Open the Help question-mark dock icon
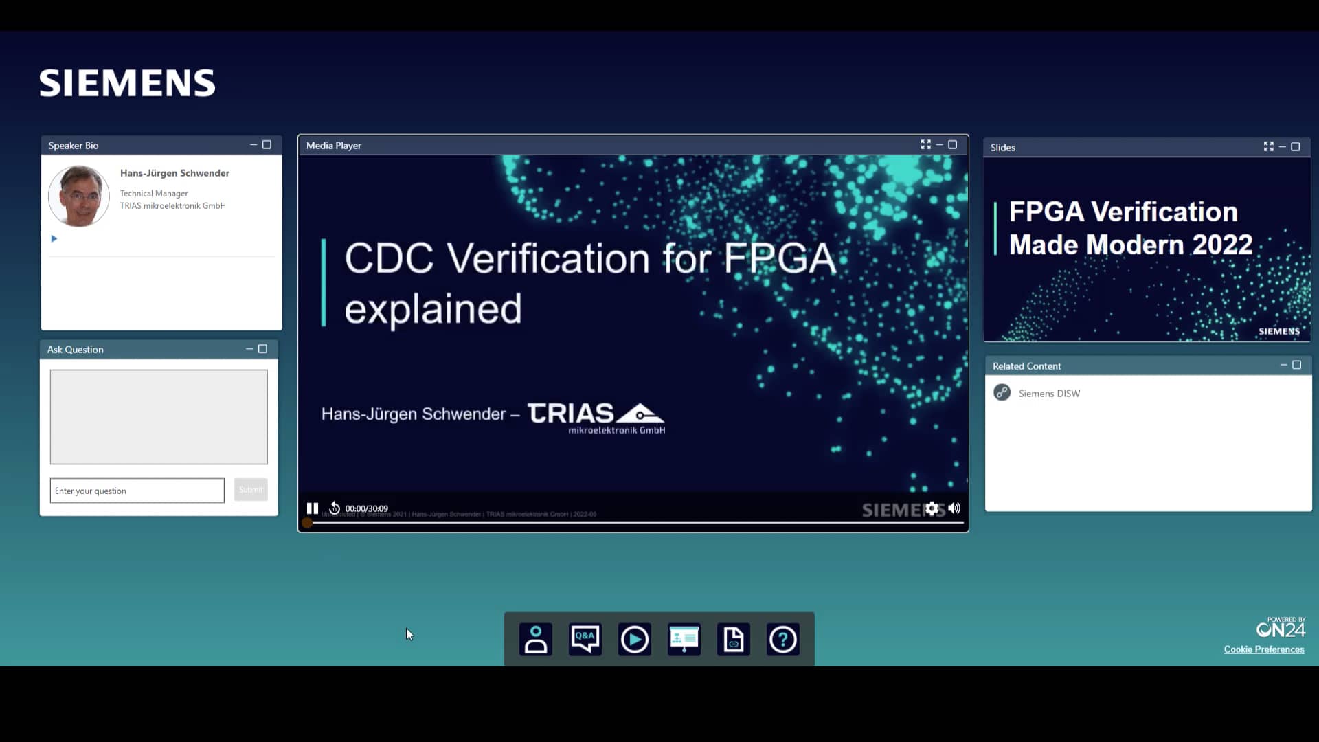Image resolution: width=1319 pixels, height=742 pixels. (782, 639)
